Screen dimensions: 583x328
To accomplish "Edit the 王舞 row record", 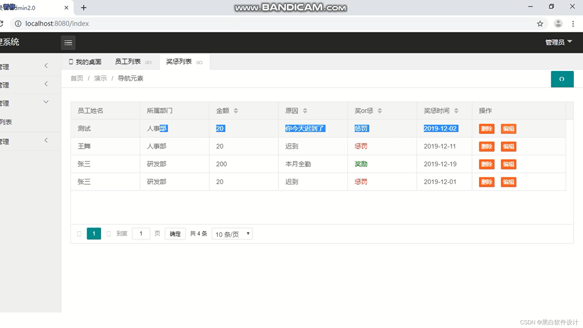I will click(x=508, y=146).
